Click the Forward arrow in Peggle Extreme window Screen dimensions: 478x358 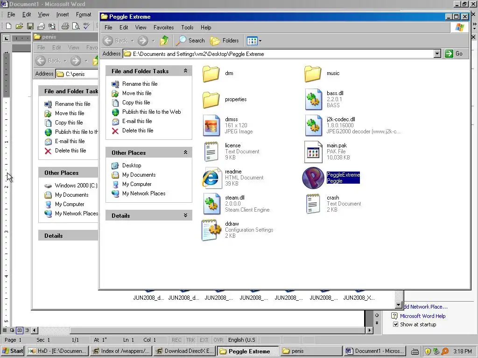(x=143, y=41)
